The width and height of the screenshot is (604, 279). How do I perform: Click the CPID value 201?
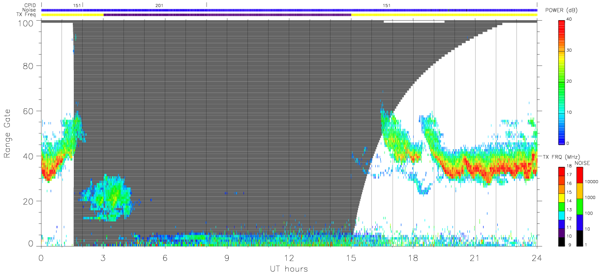(159, 5)
